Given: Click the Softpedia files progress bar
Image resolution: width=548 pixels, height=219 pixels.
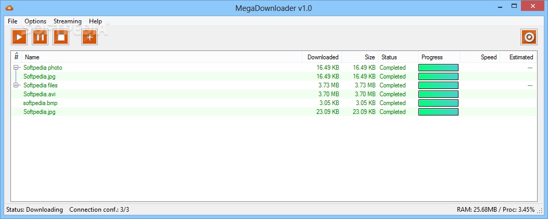Looking at the screenshot, I should (x=438, y=85).
